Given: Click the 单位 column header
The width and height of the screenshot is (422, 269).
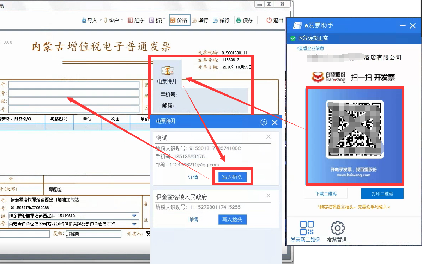Looking at the screenshot, I should point(87,119).
